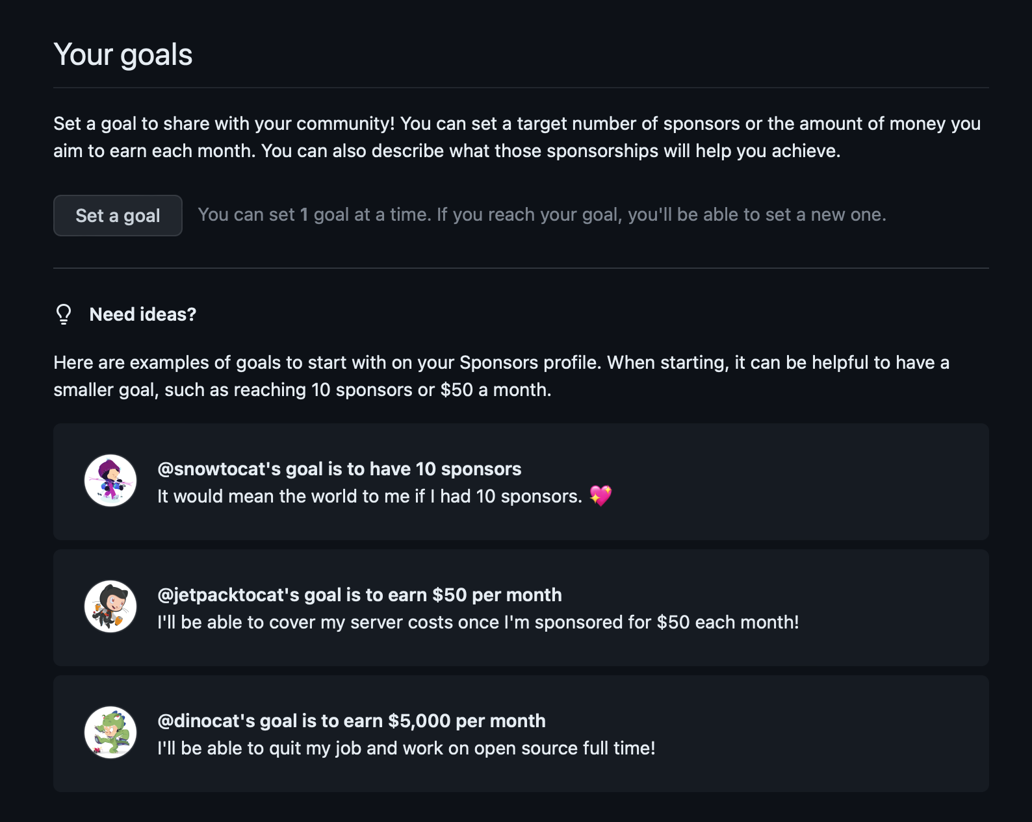Click the Set a goal button
This screenshot has width=1032, height=822.
tap(118, 216)
